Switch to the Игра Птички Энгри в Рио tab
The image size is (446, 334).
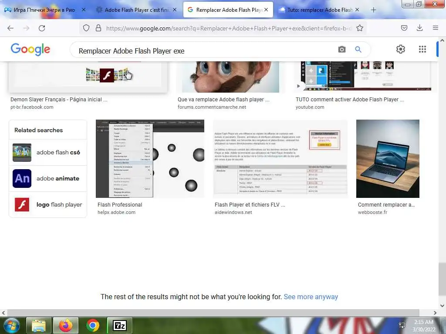(x=44, y=10)
